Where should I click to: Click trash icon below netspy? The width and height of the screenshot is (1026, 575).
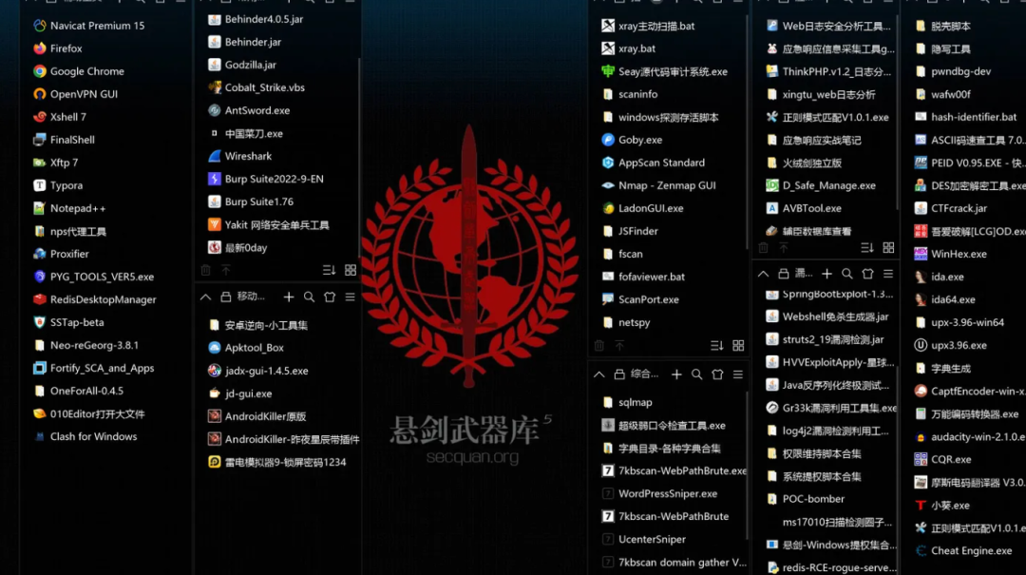coord(598,346)
